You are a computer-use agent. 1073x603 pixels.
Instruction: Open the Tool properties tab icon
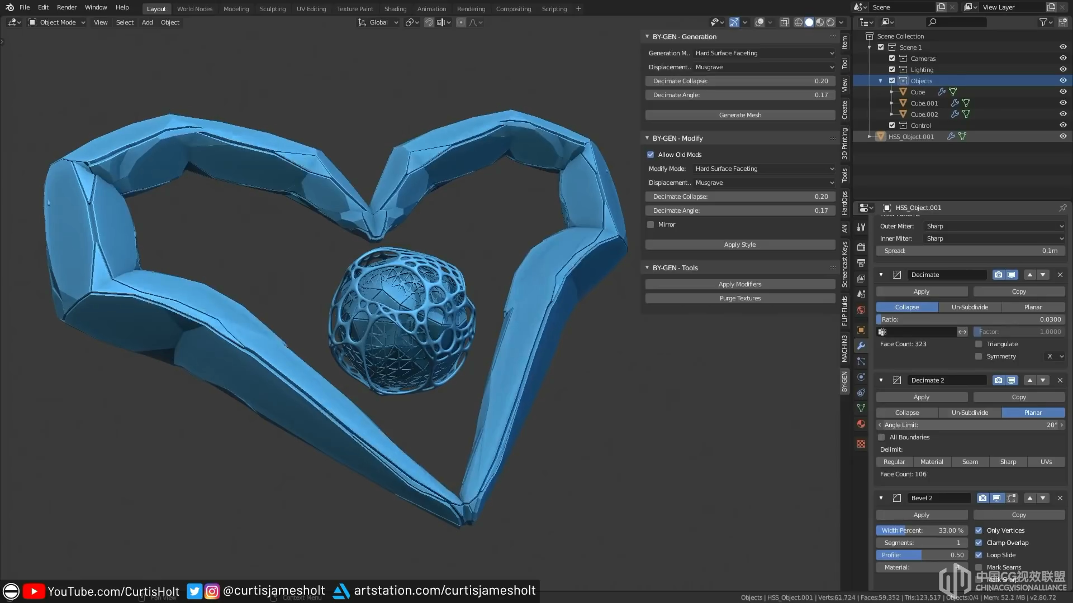[x=861, y=227]
